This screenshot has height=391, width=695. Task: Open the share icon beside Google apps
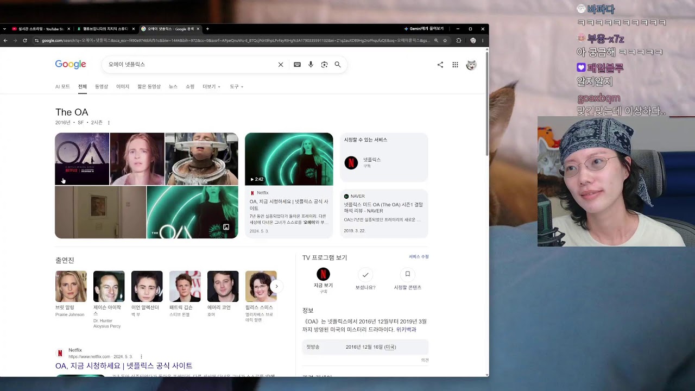440,65
